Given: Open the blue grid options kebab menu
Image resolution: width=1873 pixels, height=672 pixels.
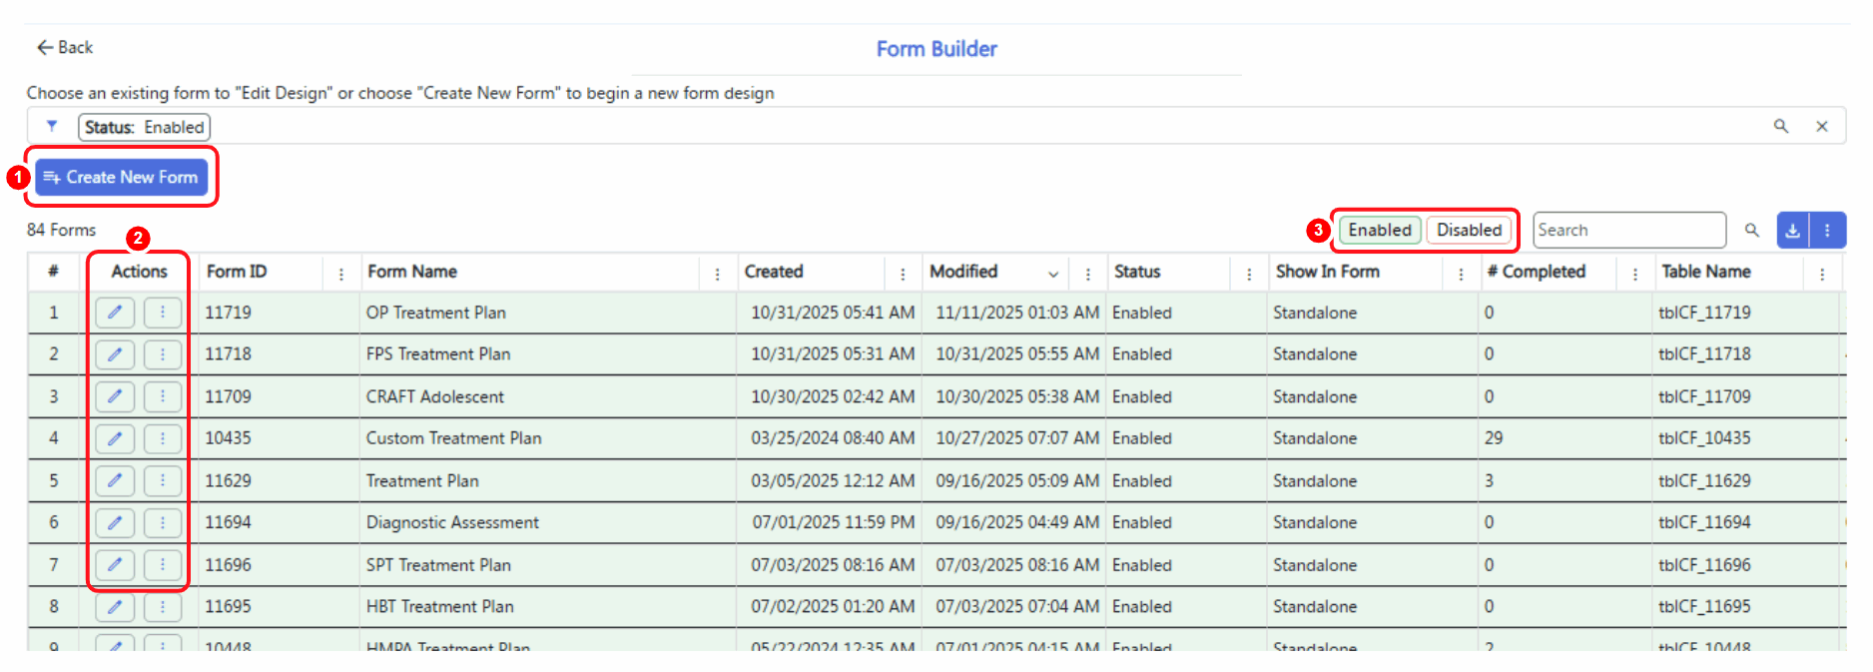Looking at the screenshot, I should click(x=1828, y=230).
